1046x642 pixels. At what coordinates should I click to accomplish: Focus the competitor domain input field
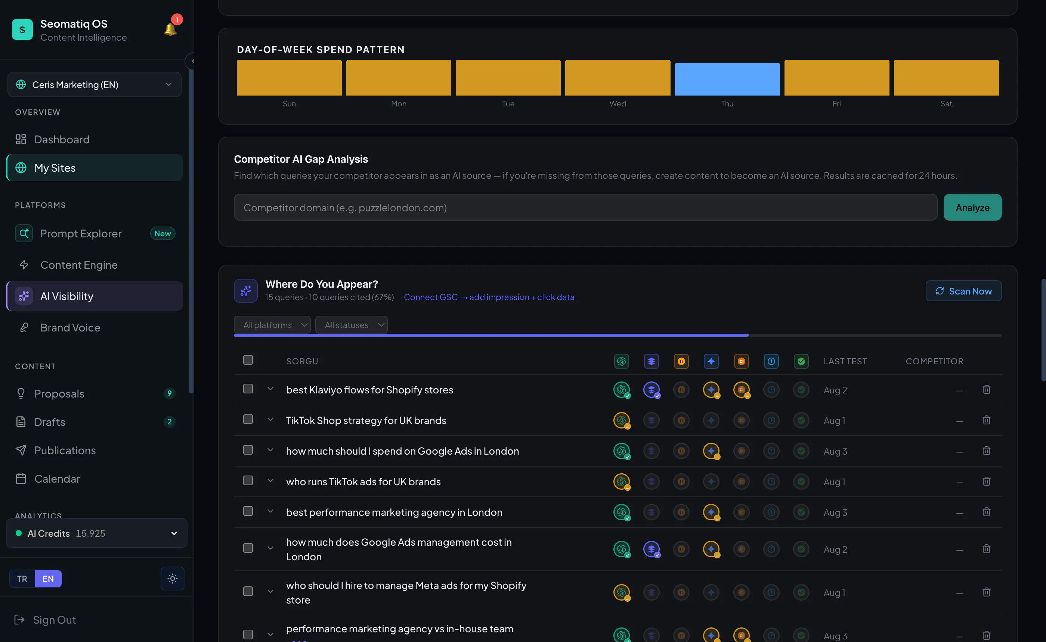(585, 208)
